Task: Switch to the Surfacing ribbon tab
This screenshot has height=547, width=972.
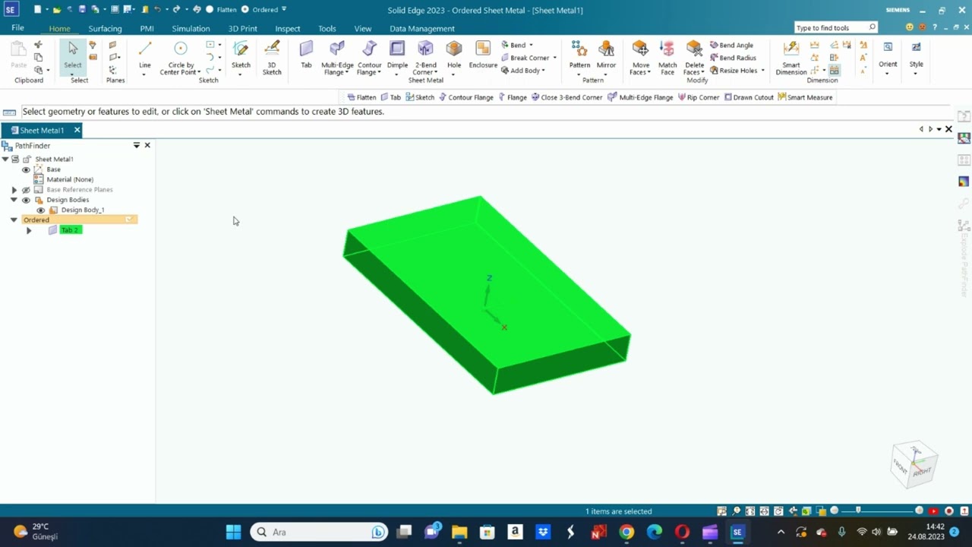Action: (105, 29)
